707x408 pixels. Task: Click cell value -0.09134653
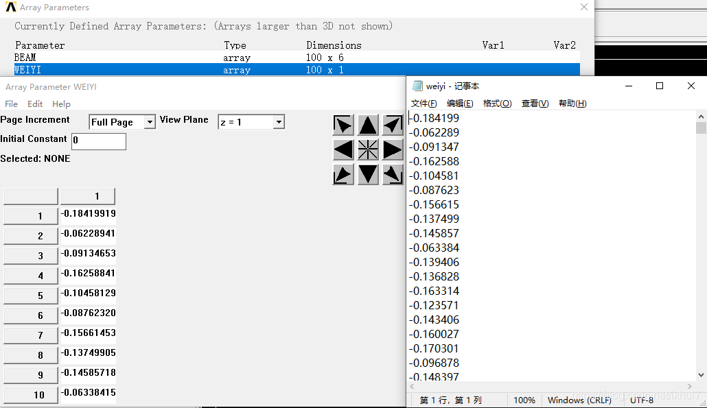tap(89, 254)
